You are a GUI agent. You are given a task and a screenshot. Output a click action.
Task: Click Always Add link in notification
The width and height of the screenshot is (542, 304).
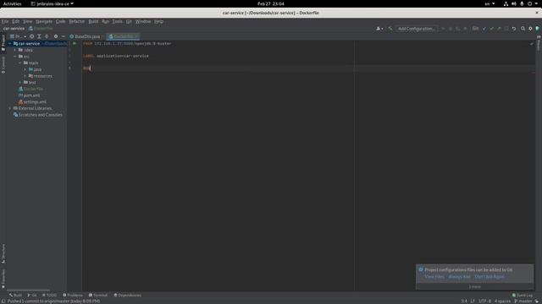(459, 277)
